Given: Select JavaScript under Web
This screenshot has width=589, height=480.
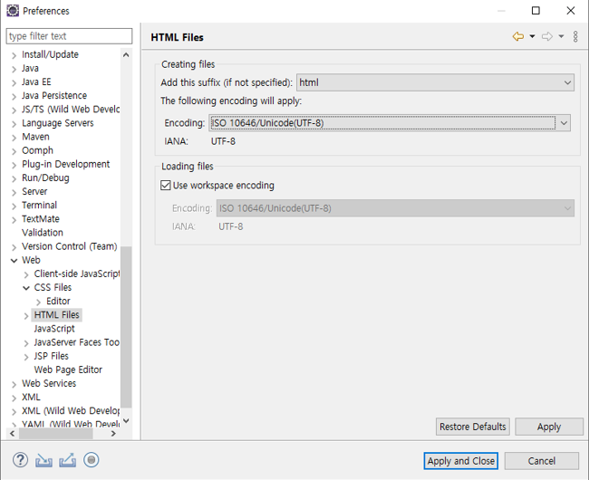Looking at the screenshot, I should 54,329.
